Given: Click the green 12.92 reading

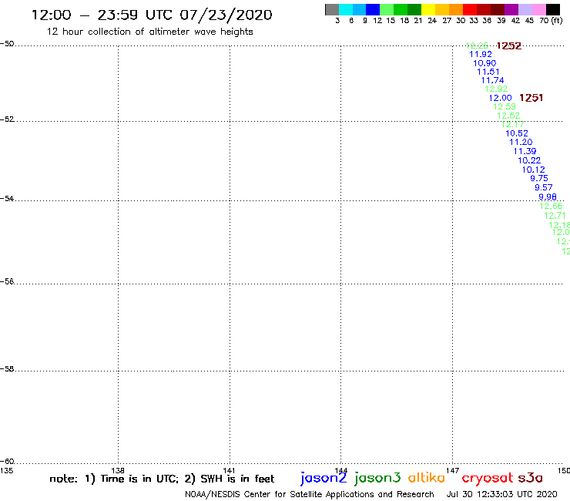Looking at the screenshot, I should click(x=496, y=89).
